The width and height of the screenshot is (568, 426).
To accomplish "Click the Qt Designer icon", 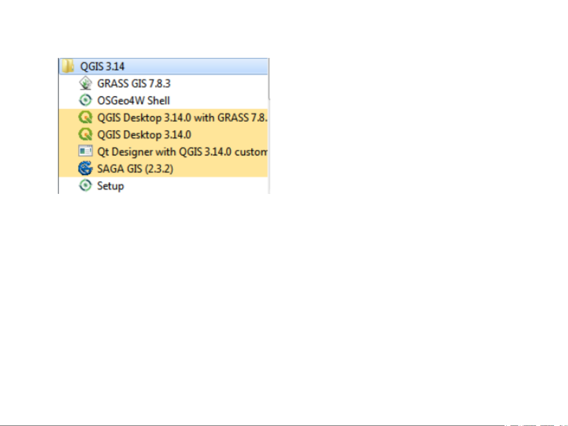I will 85,151.
